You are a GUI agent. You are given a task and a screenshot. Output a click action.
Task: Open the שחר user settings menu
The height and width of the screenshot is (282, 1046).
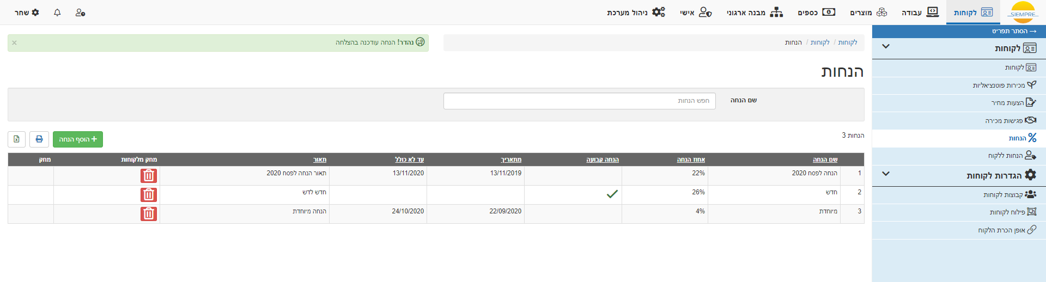tap(27, 12)
